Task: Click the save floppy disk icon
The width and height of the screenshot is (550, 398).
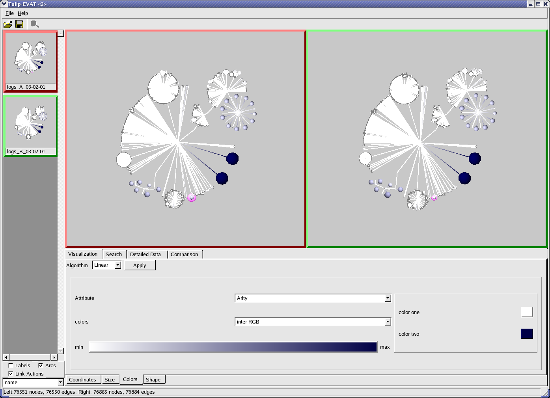Action: 19,24
